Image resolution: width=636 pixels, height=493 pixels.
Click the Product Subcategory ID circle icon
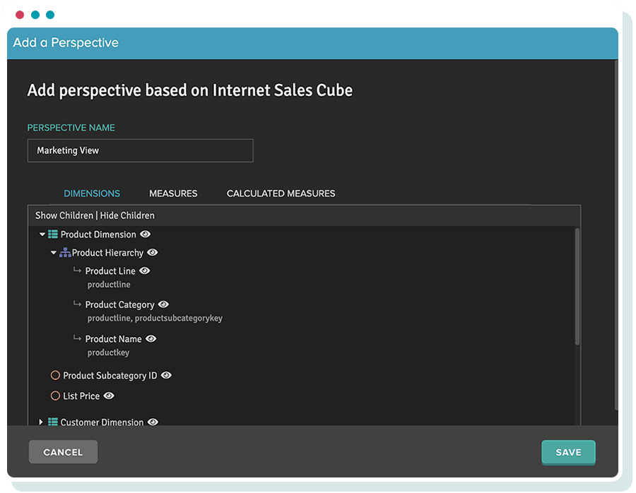pos(55,376)
